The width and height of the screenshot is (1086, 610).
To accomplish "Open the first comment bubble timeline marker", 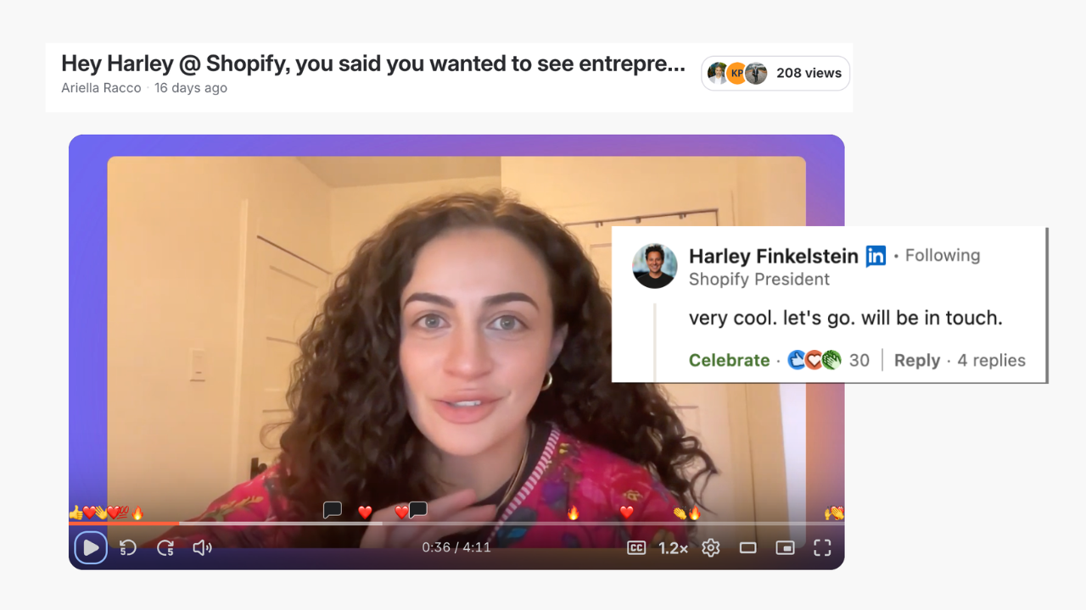I will (x=333, y=510).
